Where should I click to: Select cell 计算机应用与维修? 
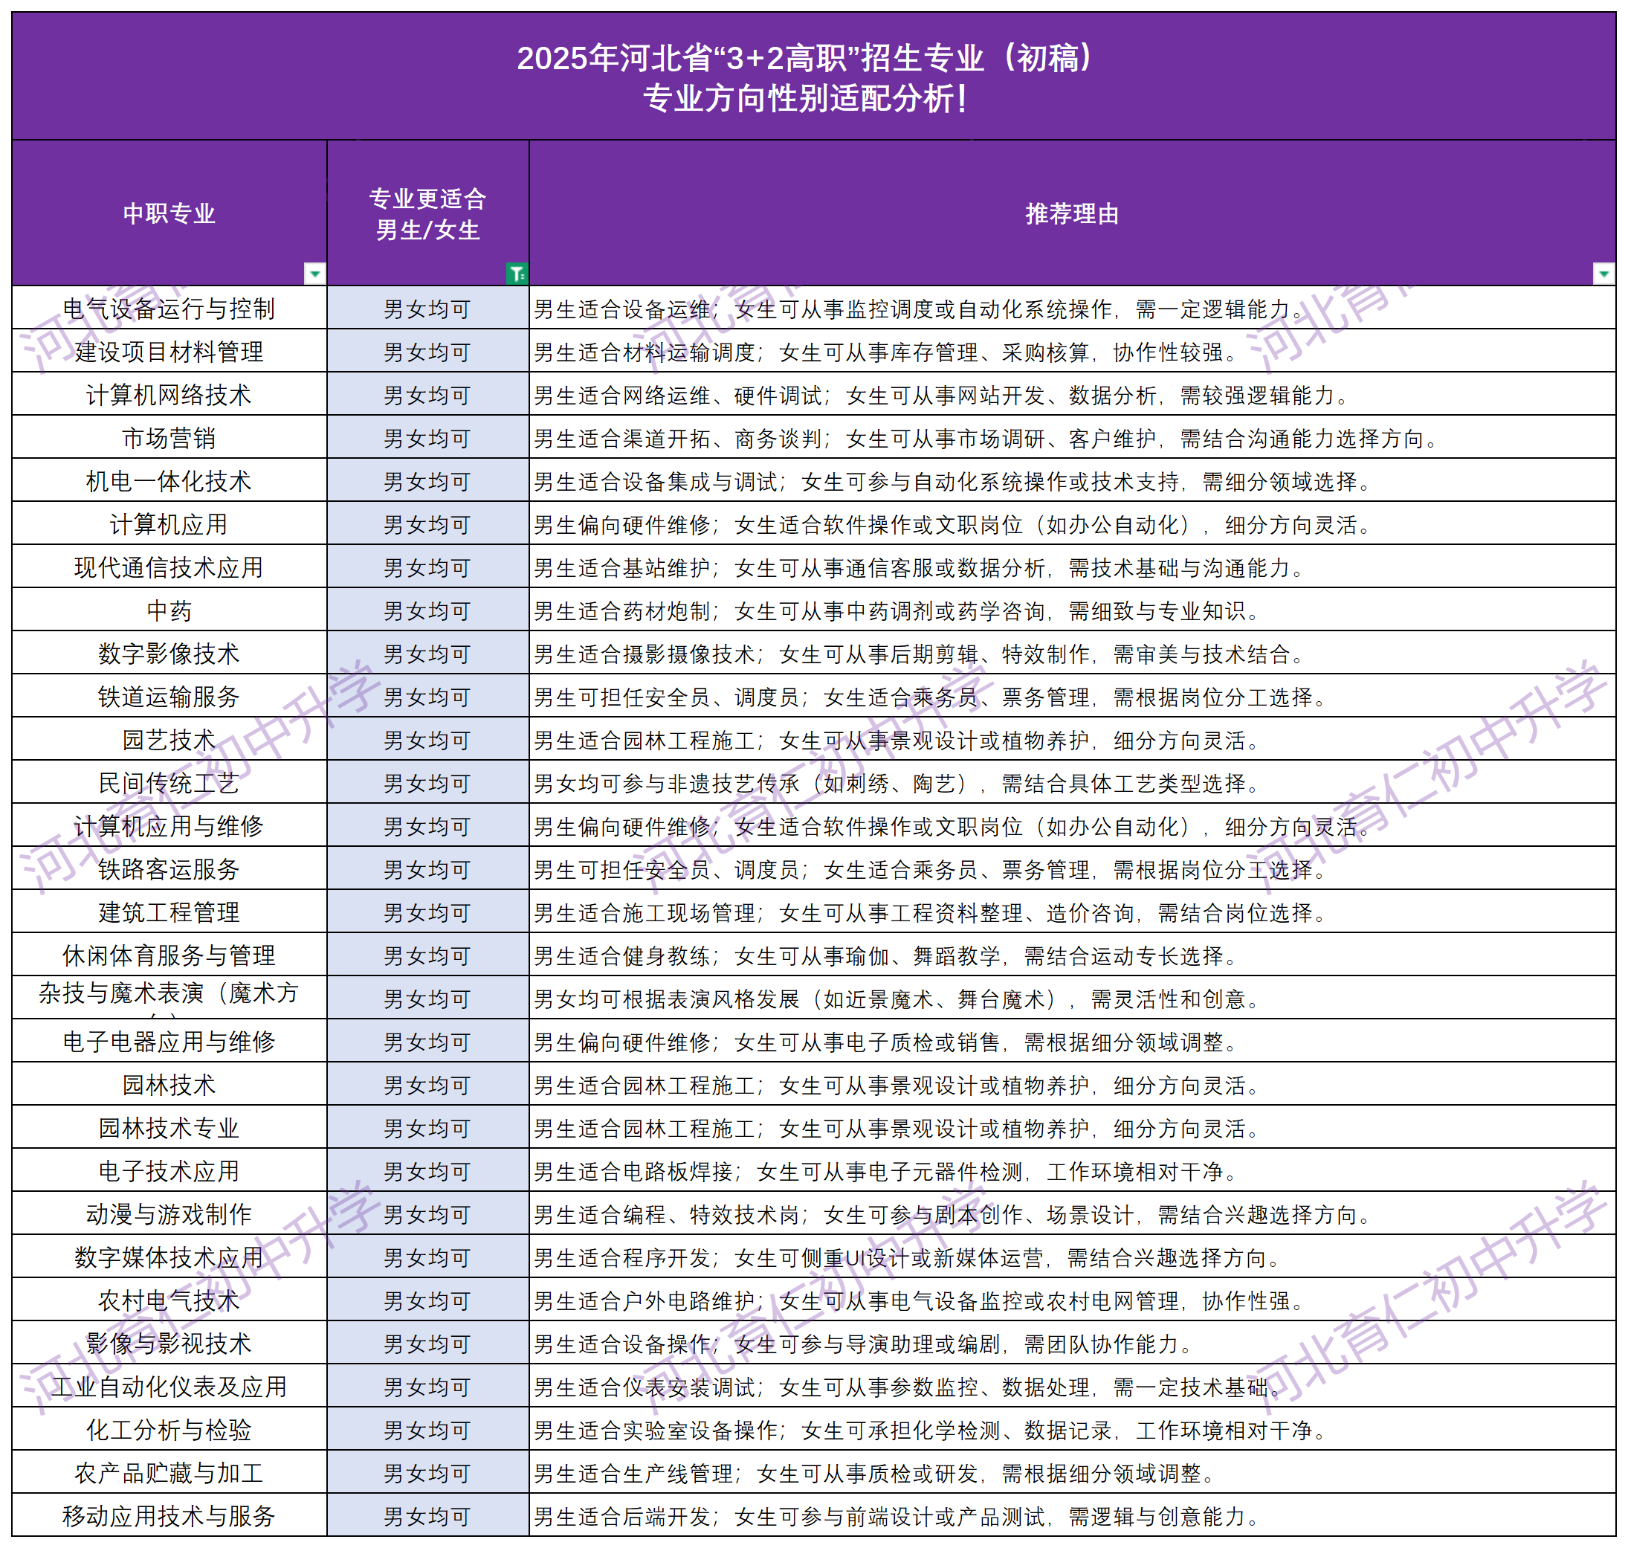[169, 826]
